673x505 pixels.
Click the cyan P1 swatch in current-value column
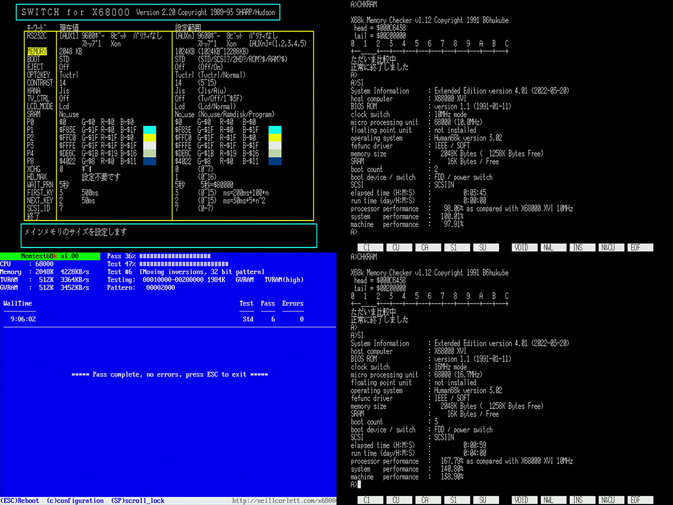click(x=149, y=130)
